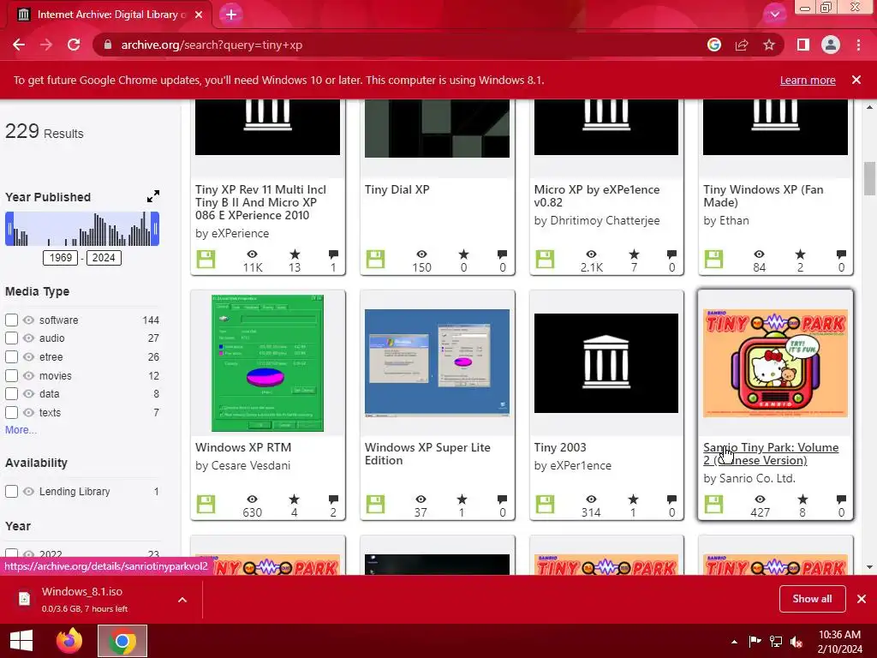The width and height of the screenshot is (877, 658).
Task: Open the Tiny Dial XP item
Action: pyautogui.click(x=397, y=189)
